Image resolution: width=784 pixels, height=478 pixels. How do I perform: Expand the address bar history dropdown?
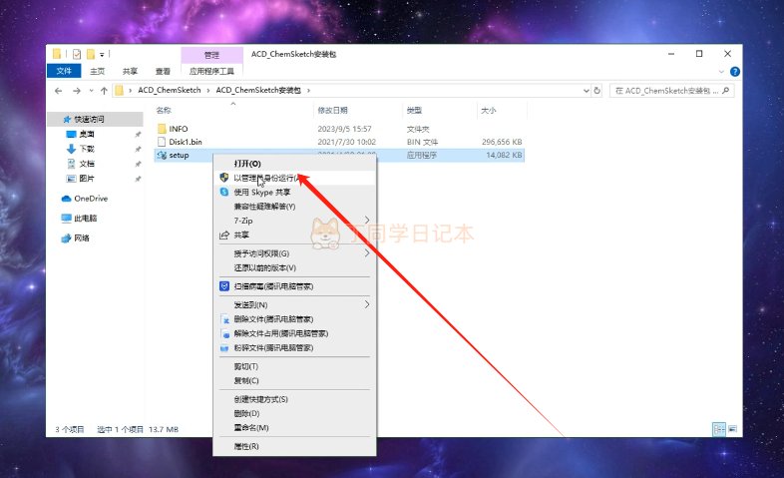586,91
